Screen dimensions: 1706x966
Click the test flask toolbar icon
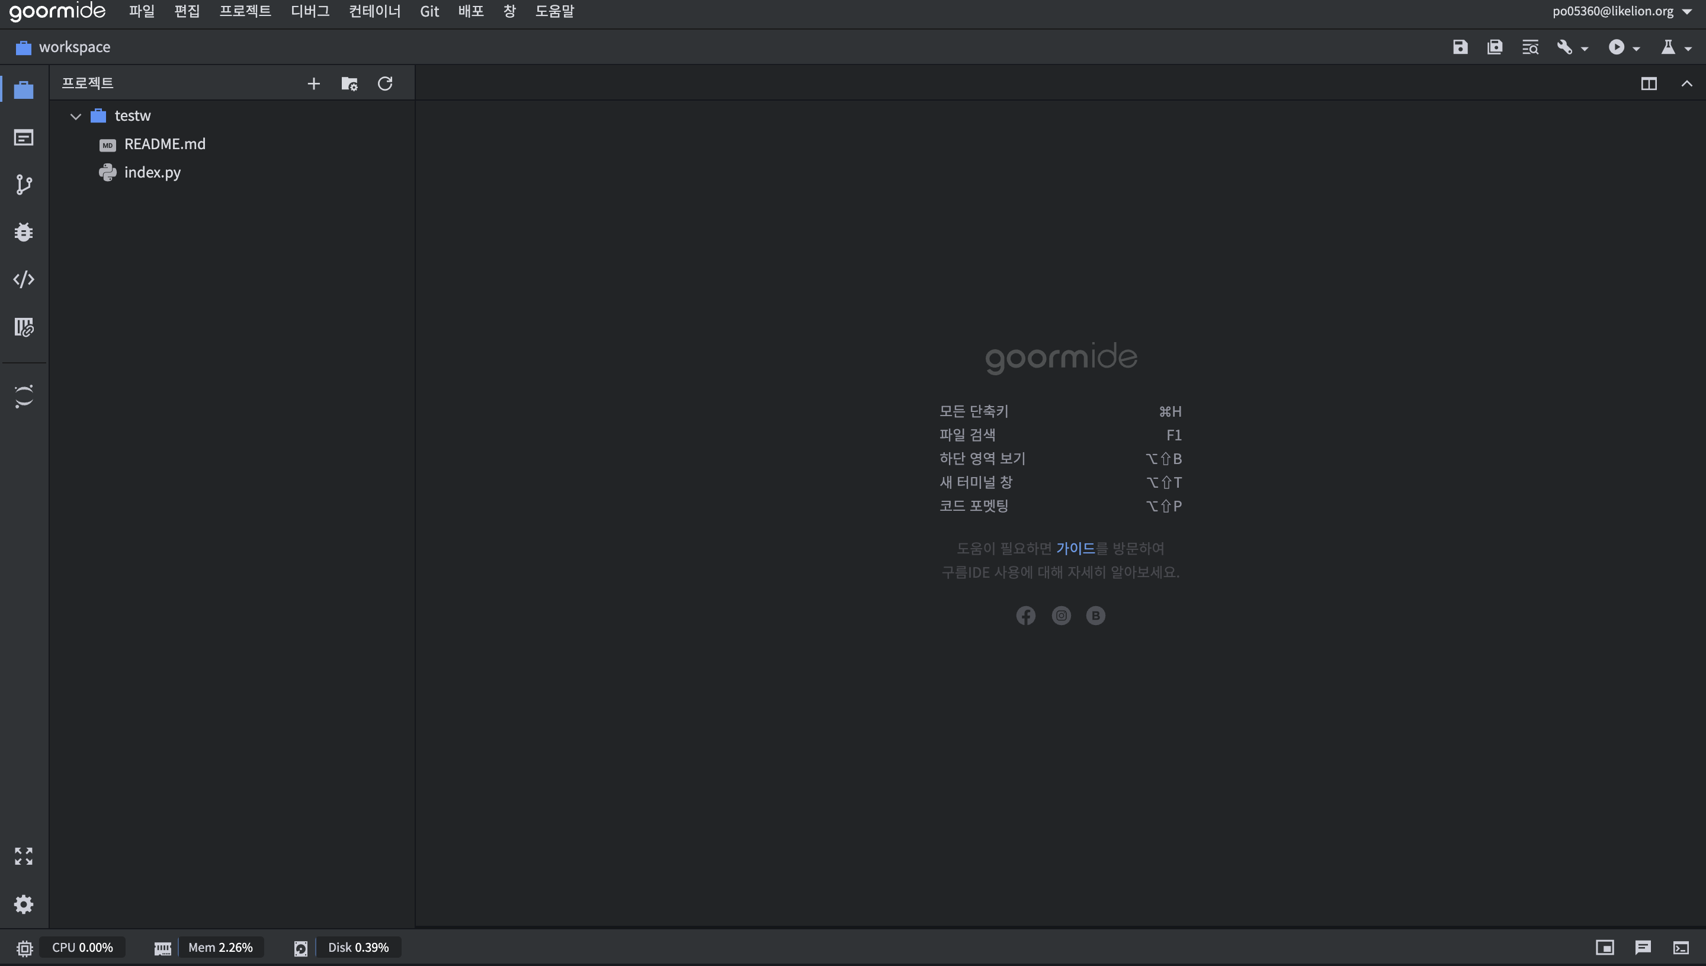coord(1667,47)
